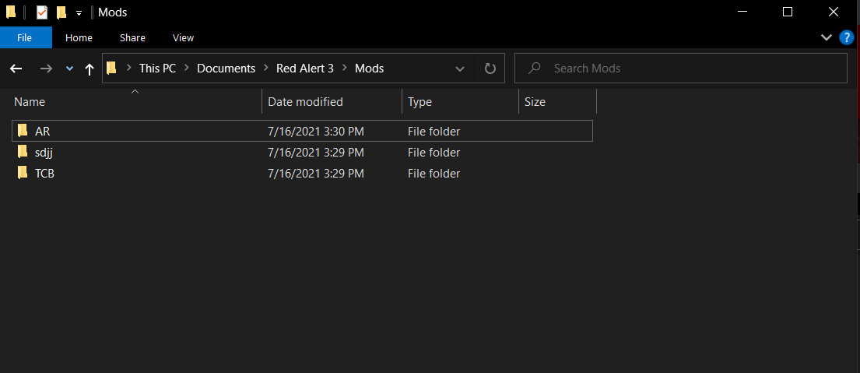The width and height of the screenshot is (860, 373).
Task: Open the Share ribbon tab
Action: point(132,37)
